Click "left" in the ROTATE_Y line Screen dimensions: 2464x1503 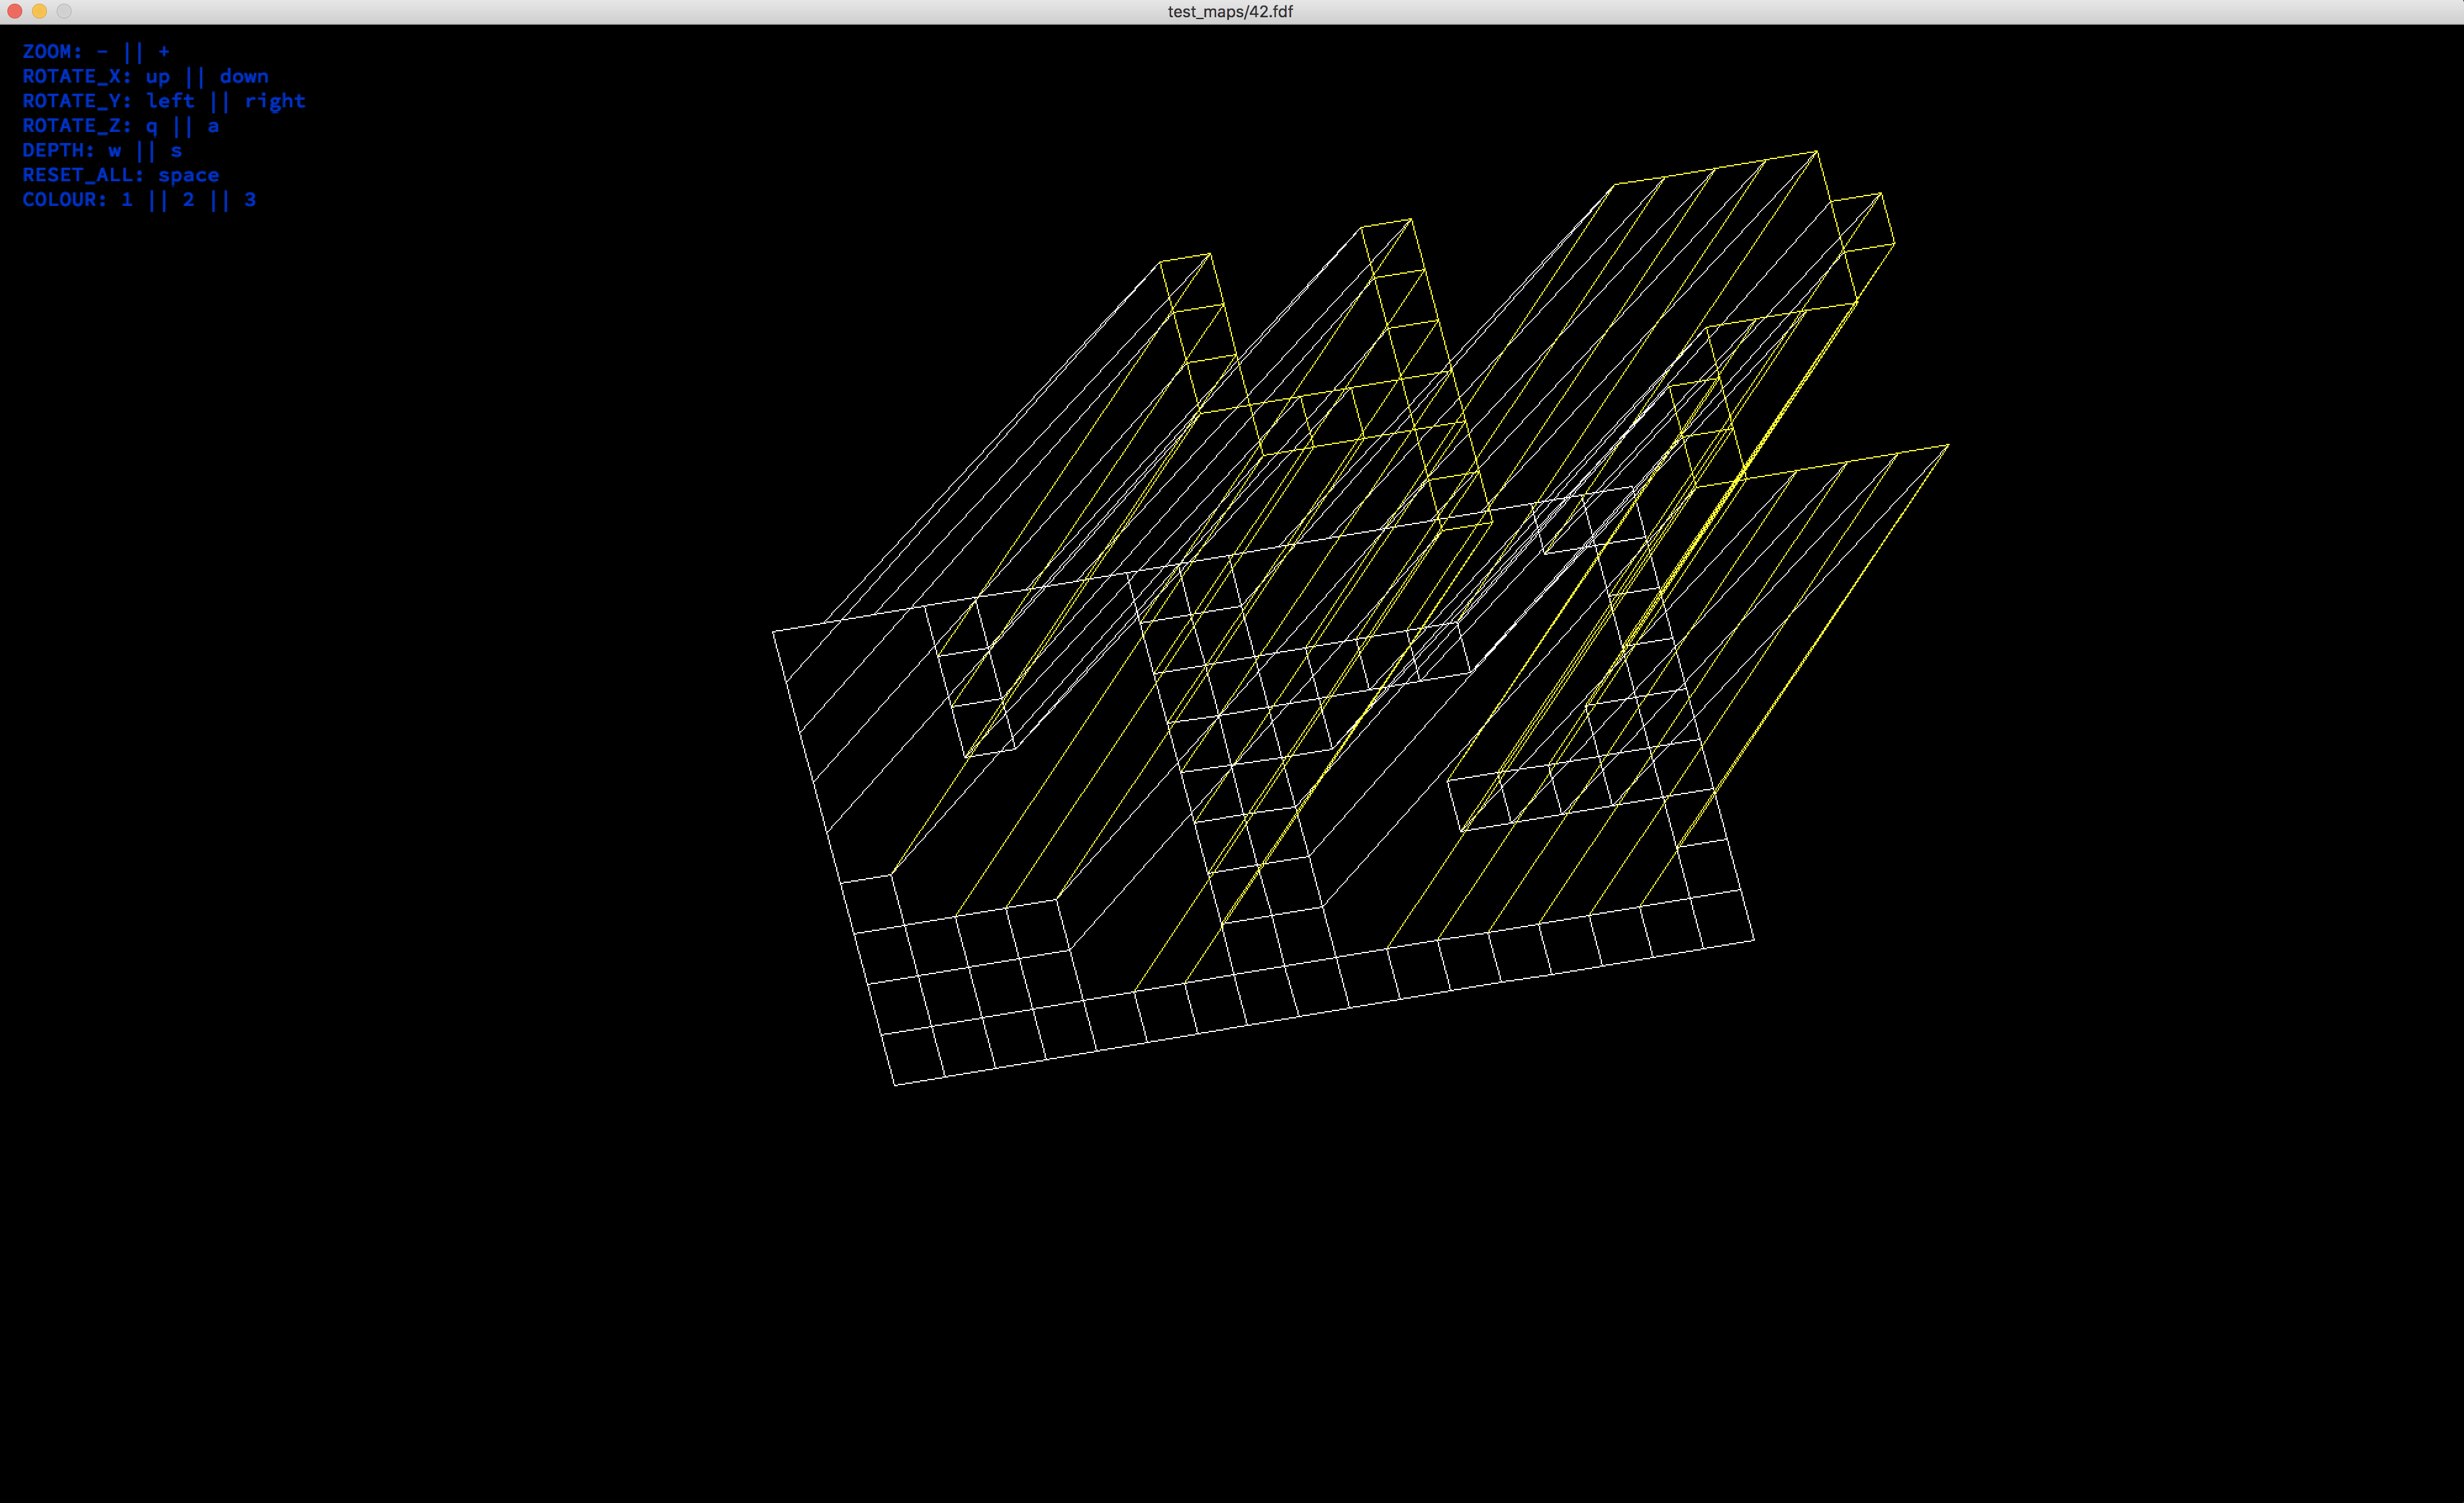tap(170, 101)
